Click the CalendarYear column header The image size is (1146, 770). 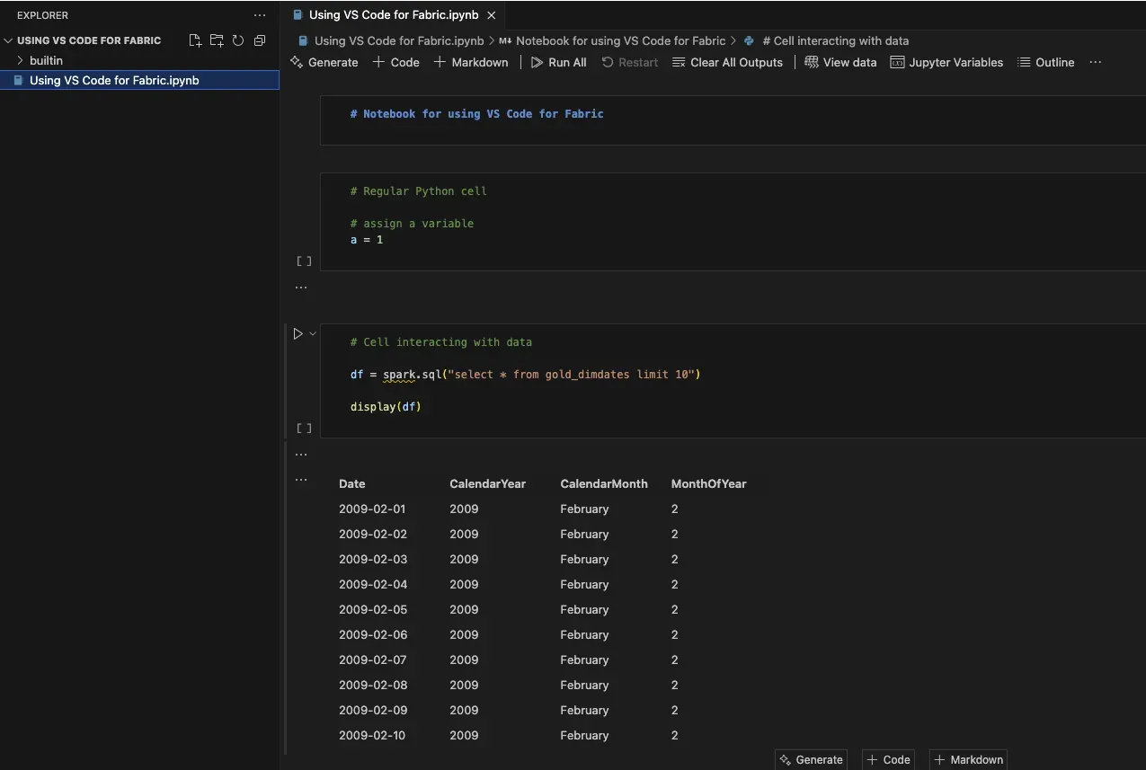pos(487,483)
